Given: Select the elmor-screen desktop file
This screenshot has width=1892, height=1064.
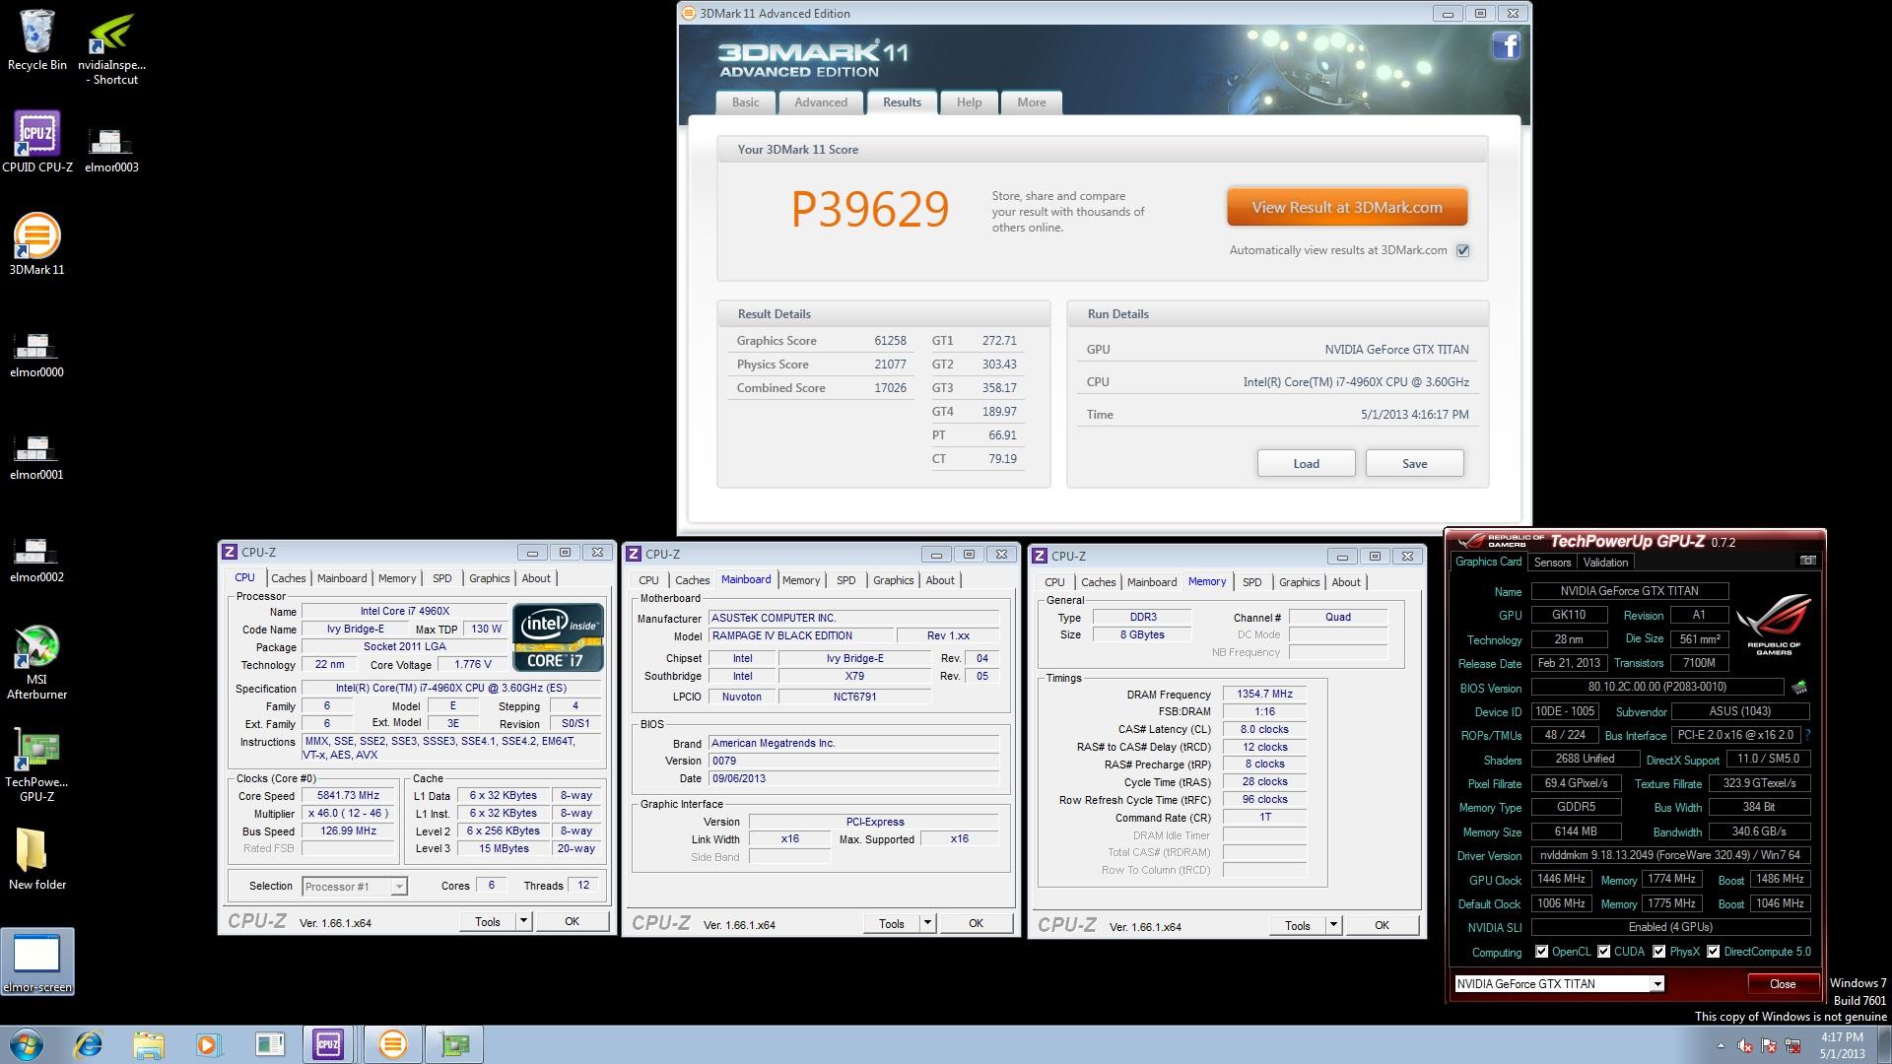Looking at the screenshot, I should 37,962.
